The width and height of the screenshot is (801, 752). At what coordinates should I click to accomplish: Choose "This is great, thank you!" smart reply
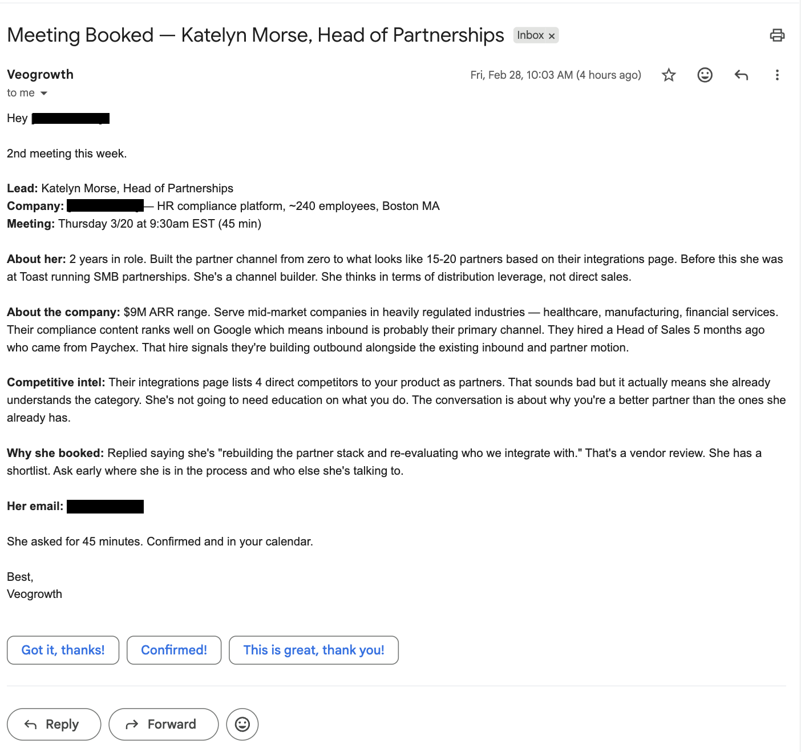(x=313, y=650)
